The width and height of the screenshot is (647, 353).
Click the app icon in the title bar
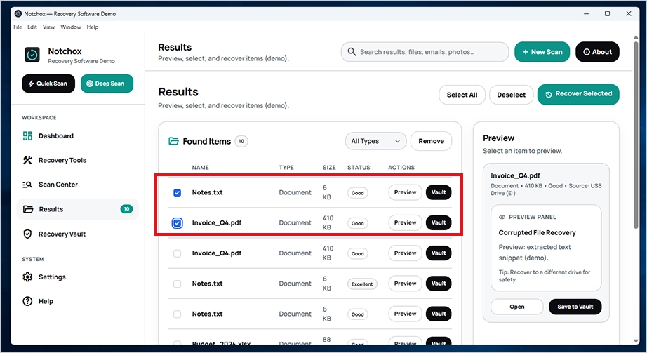pos(18,13)
